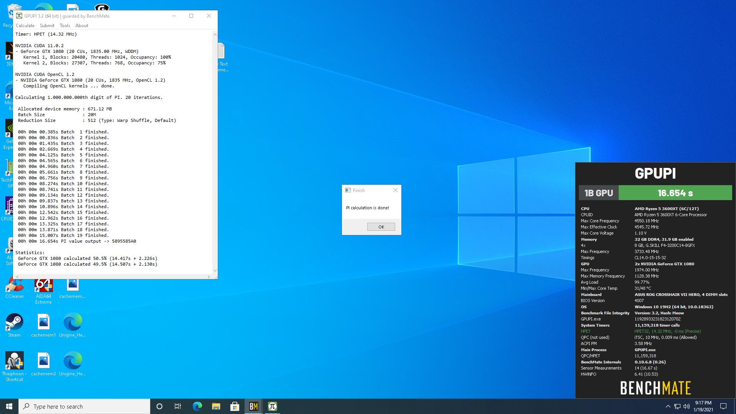This screenshot has height=414, width=736.
Task: Close the GPUPI window
Action: (209, 16)
